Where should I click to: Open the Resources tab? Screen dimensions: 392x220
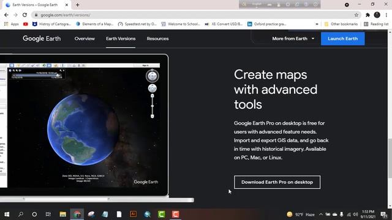pyautogui.click(x=157, y=38)
